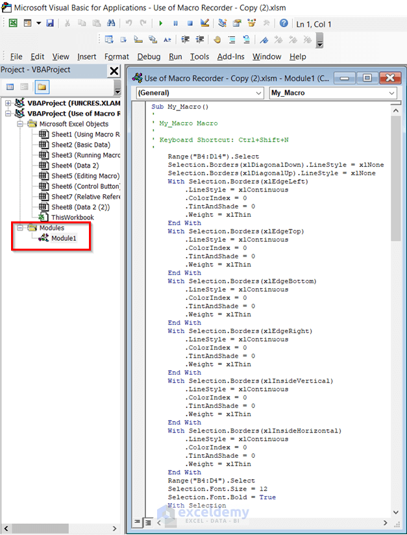This screenshot has height=535, width=407.
Task: Open the Object Browser icon
Action: [252, 23]
